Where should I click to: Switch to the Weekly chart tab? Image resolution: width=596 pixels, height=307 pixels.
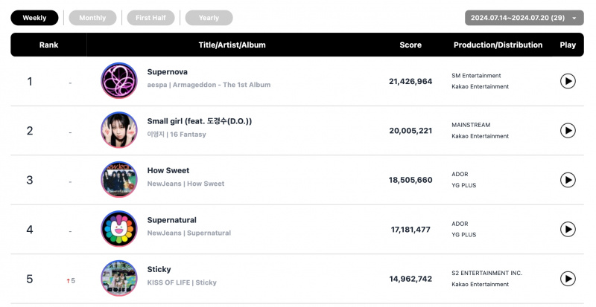click(34, 18)
